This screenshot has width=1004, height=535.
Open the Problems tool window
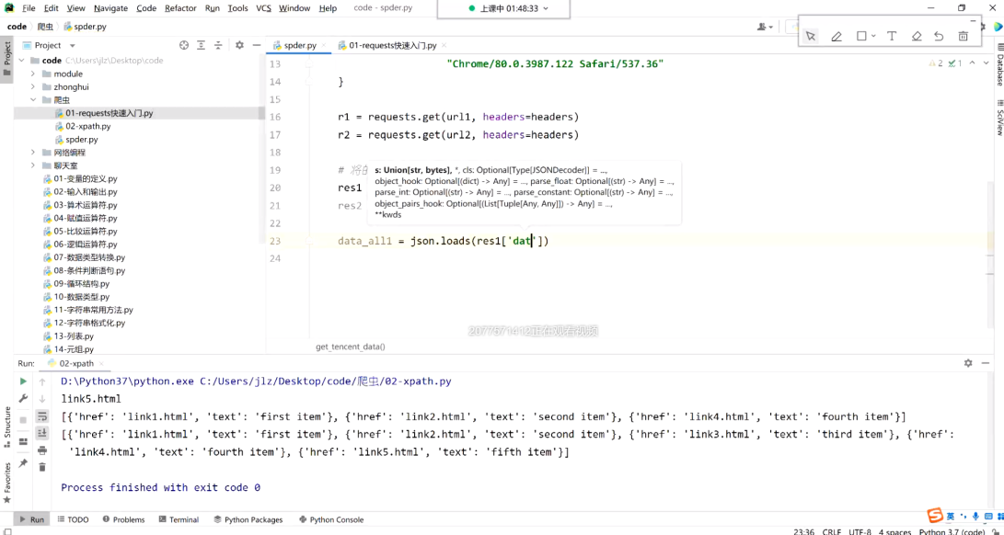pyautogui.click(x=123, y=519)
